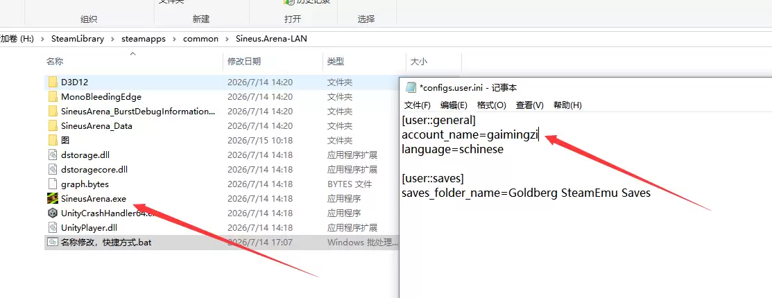Click the D3D12 folder name
The image size is (772, 298).
(x=74, y=82)
